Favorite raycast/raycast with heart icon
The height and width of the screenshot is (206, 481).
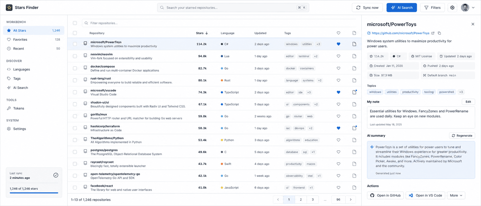point(338,164)
